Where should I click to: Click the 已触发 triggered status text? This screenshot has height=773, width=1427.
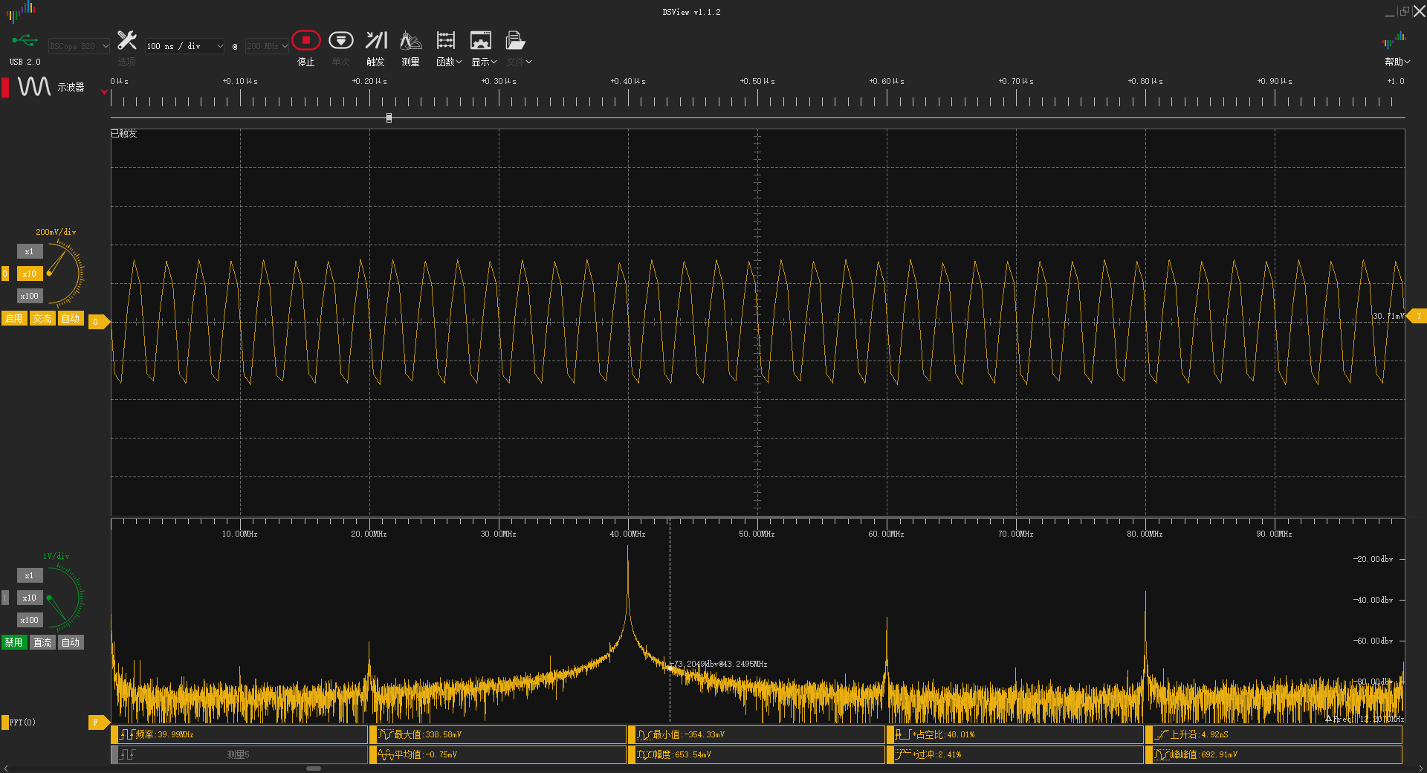(x=124, y=134)
